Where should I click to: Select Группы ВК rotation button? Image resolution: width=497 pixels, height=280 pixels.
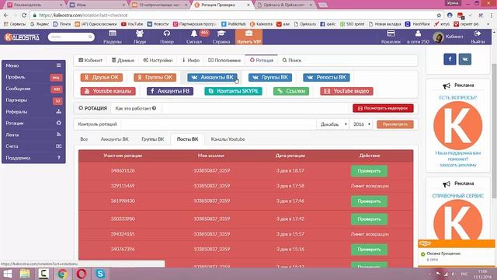point(270,78)
